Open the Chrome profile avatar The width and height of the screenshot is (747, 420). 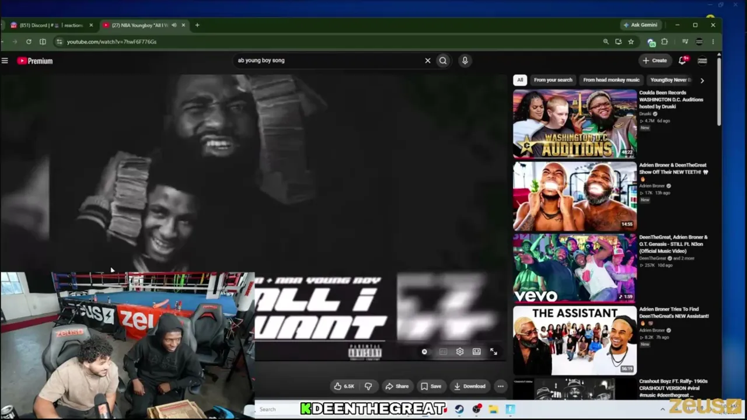699,41
